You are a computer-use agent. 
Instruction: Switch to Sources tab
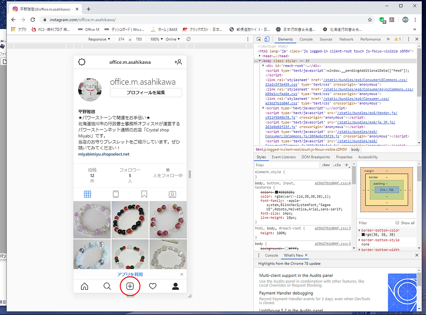click(326, 39)
